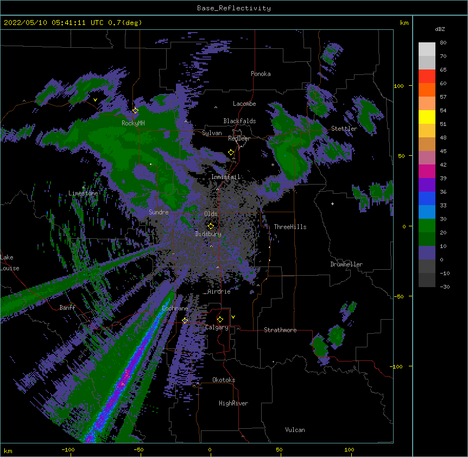468x457 pixels.
Task: Click the Innisfail town label
Action: [x=226, y=177]
